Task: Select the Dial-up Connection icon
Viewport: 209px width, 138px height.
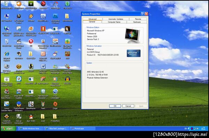Action: [x=19, y=119]
